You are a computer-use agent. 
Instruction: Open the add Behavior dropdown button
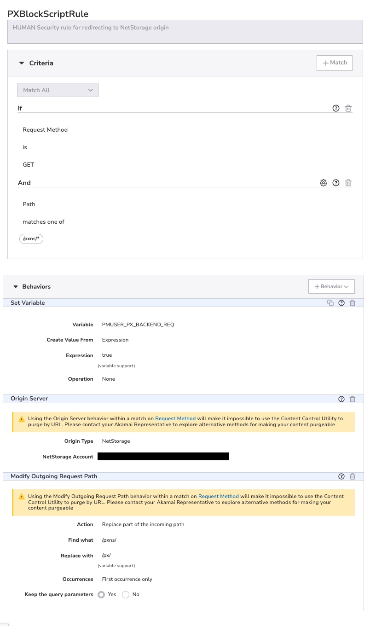point(331,286)
